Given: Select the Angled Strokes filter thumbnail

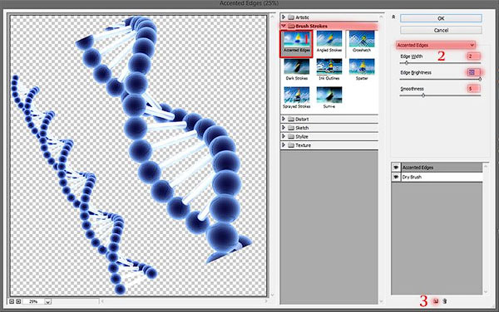Looking at the screenshot, I should 329,41.
